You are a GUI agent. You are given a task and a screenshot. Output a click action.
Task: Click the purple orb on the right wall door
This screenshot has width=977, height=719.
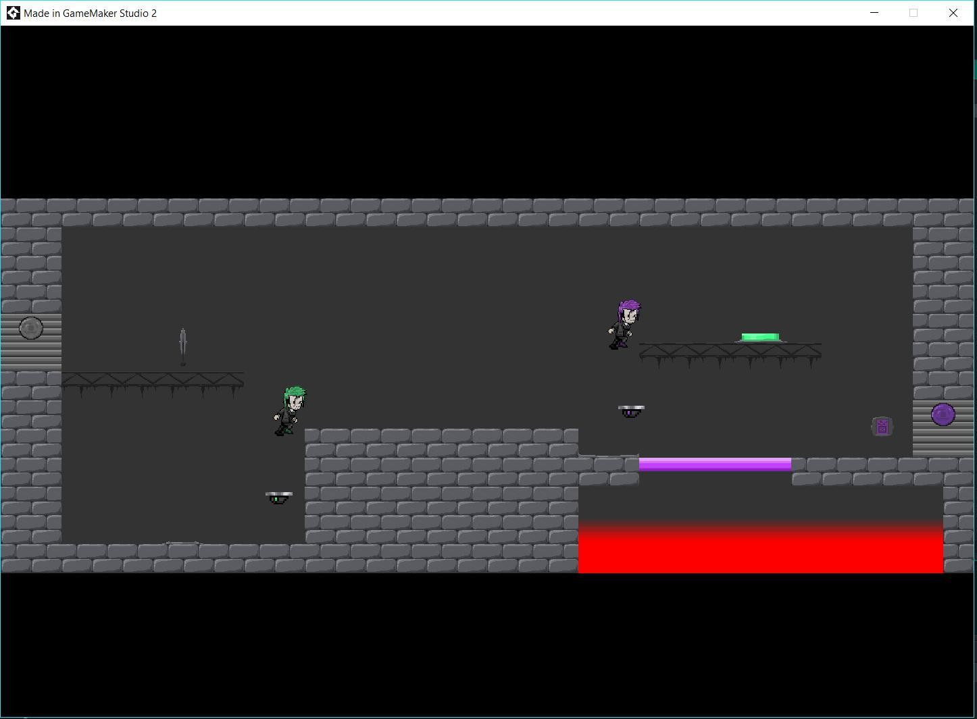click(x=943, y=414)
